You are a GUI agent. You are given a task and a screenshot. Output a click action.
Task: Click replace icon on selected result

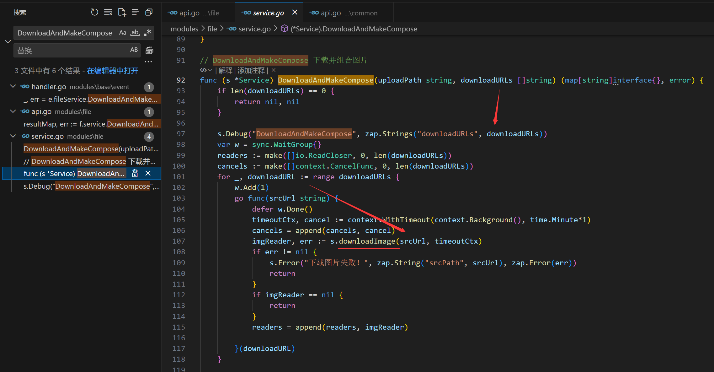[x=135, y=173]
